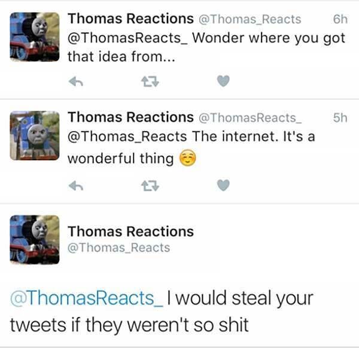Viewport: 359px width, 348px height.
Task: Reply to the "The internet" tweet
Action: click(x=75, y=186)
